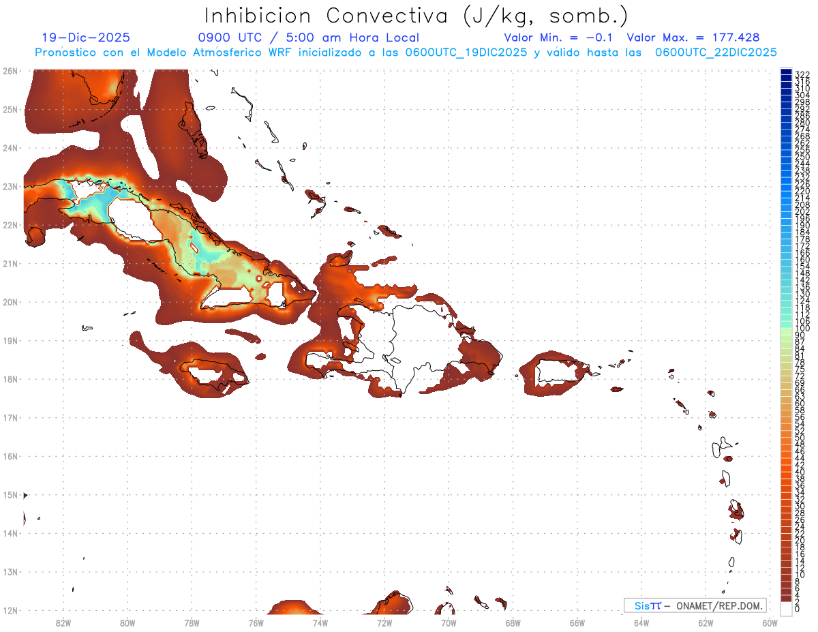Viewport: 818px width, 632px height.
Task: Click the 13N latitude label
Action: [x=10, y=571]
